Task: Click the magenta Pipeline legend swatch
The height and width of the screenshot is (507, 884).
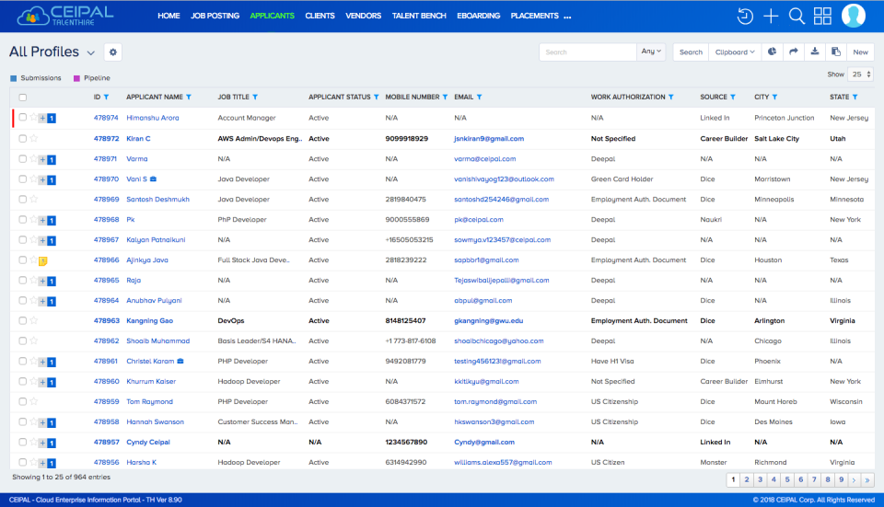Action: pos(76,78)
